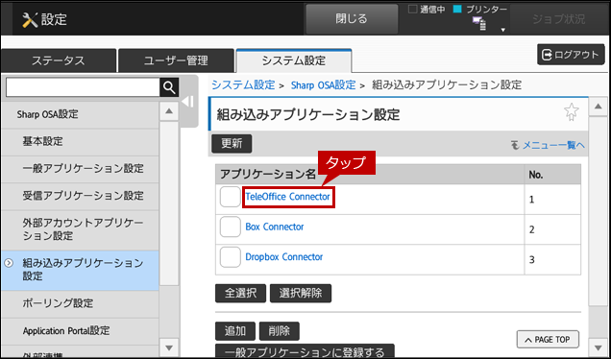Open the printer status icon
The image size is (611, 359).
pos(478,24)
